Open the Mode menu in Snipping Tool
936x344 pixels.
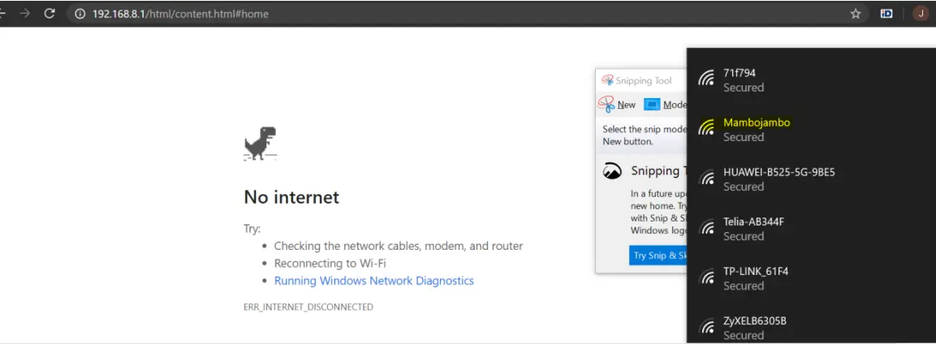[x=666, y=105]
